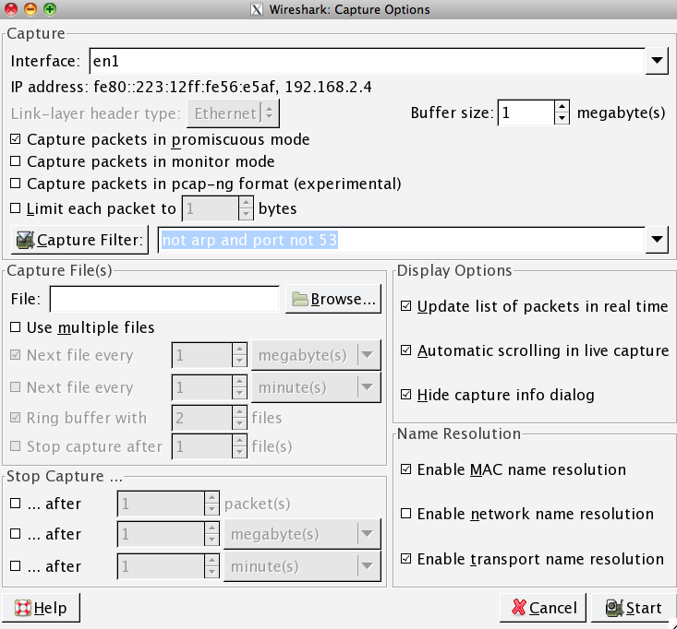Screen dimensions: 677x629
Task: Click Next file every megabyte(s) checkbox
Action: (x=16, y=355)
